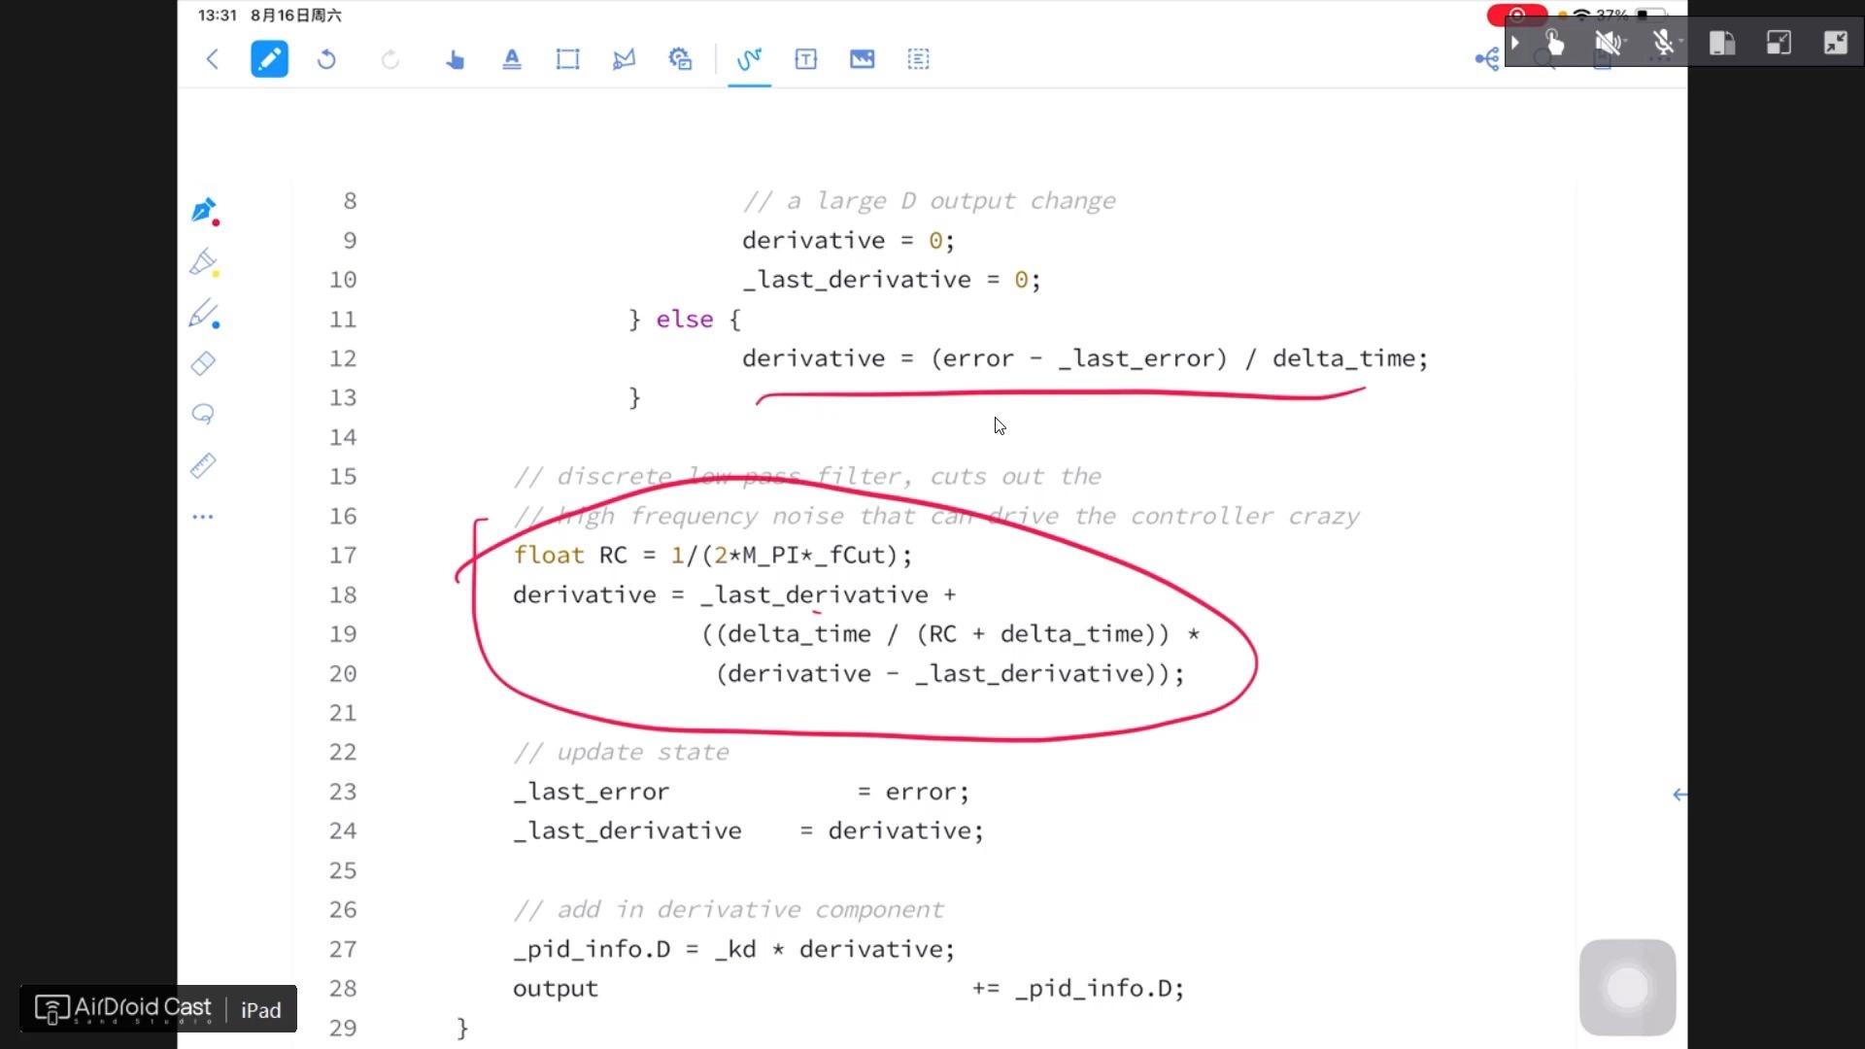The height and width of the screenshot is (1049, 1865).
Task: Open the dropdown arrow beside microphone icon
Action: (x=1681, y=43)
